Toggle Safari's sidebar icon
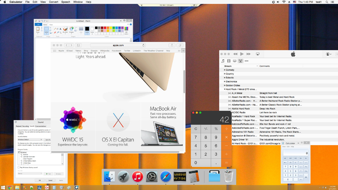Screen dimensions: 338x190 click(79, 45)
